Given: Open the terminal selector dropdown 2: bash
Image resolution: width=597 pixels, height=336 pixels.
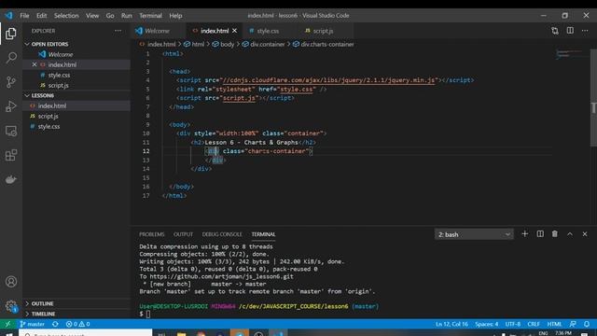Looking at the screenshot, I should [474, 234].
